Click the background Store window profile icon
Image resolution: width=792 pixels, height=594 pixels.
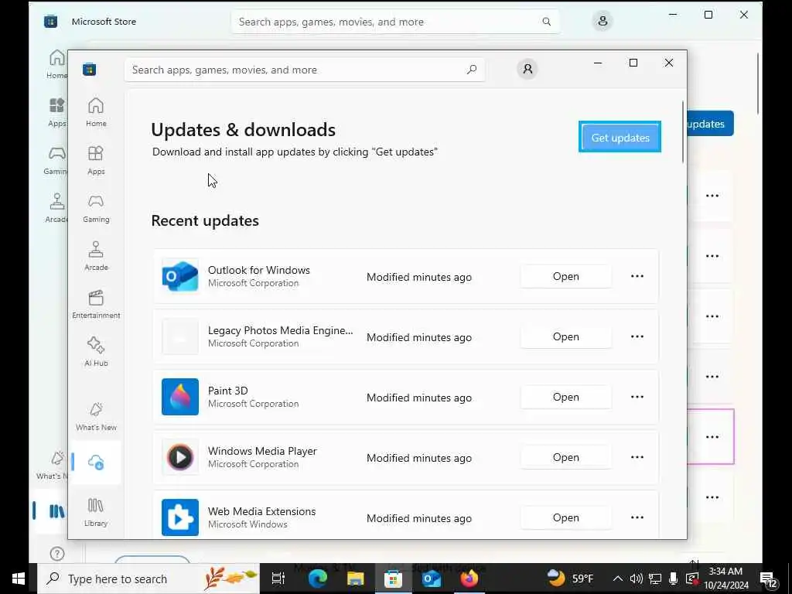602,21
